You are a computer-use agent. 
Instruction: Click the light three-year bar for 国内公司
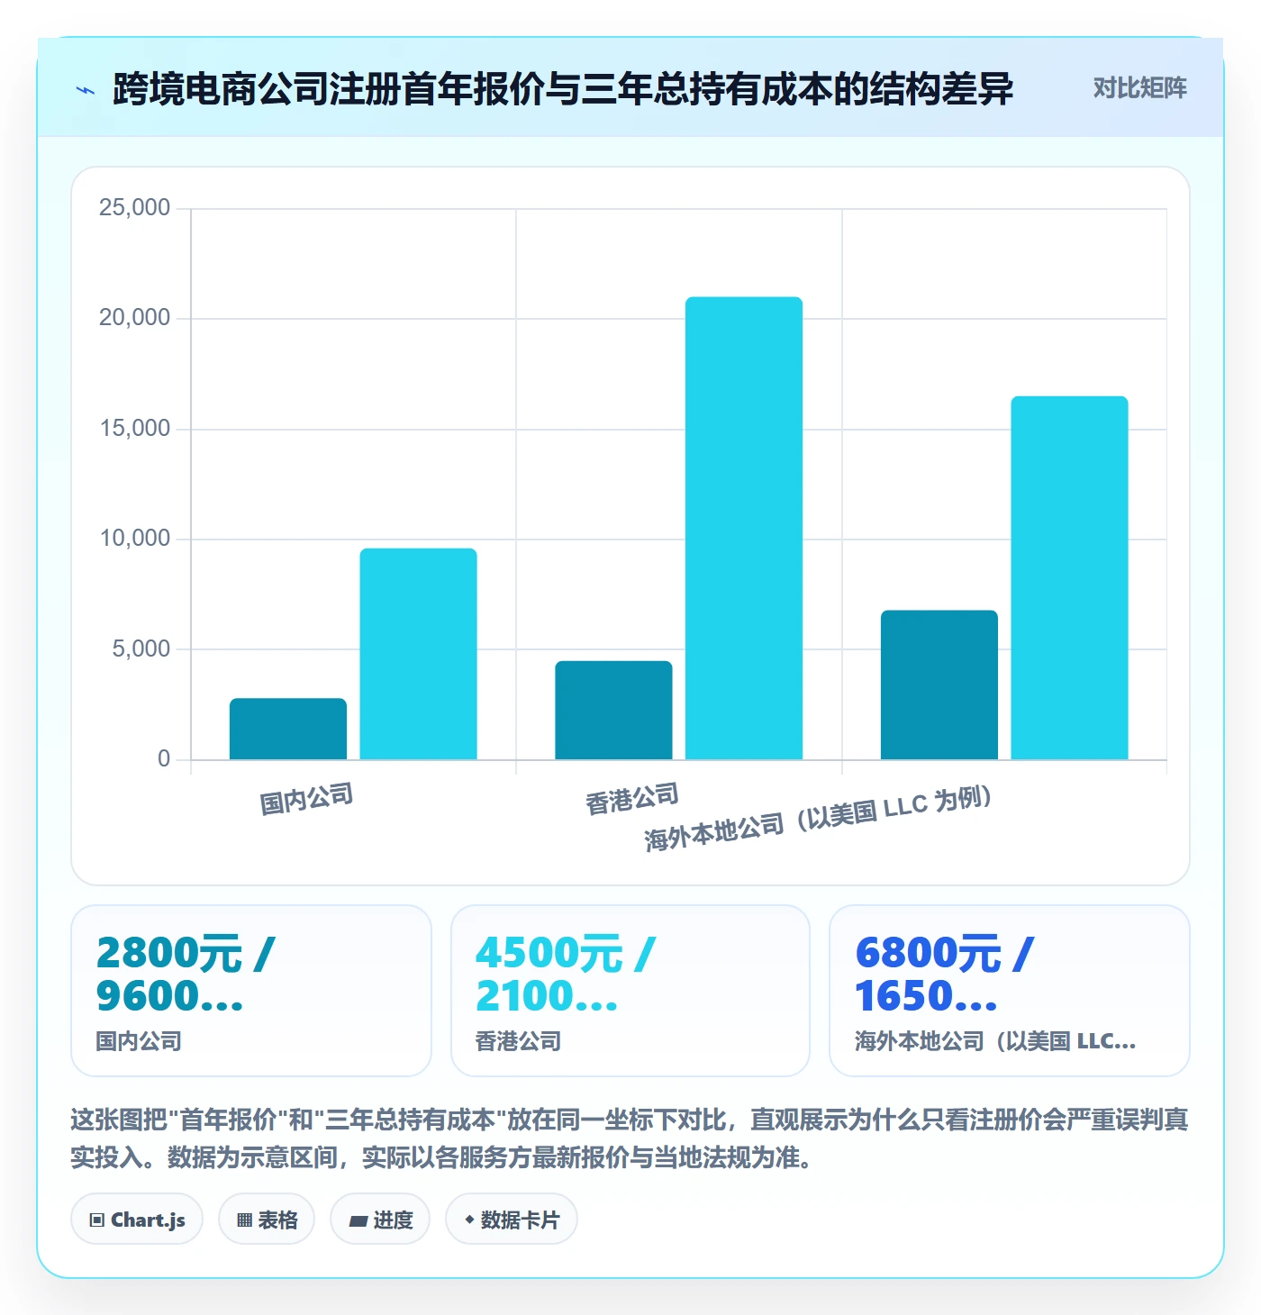[x=418, y=654]
